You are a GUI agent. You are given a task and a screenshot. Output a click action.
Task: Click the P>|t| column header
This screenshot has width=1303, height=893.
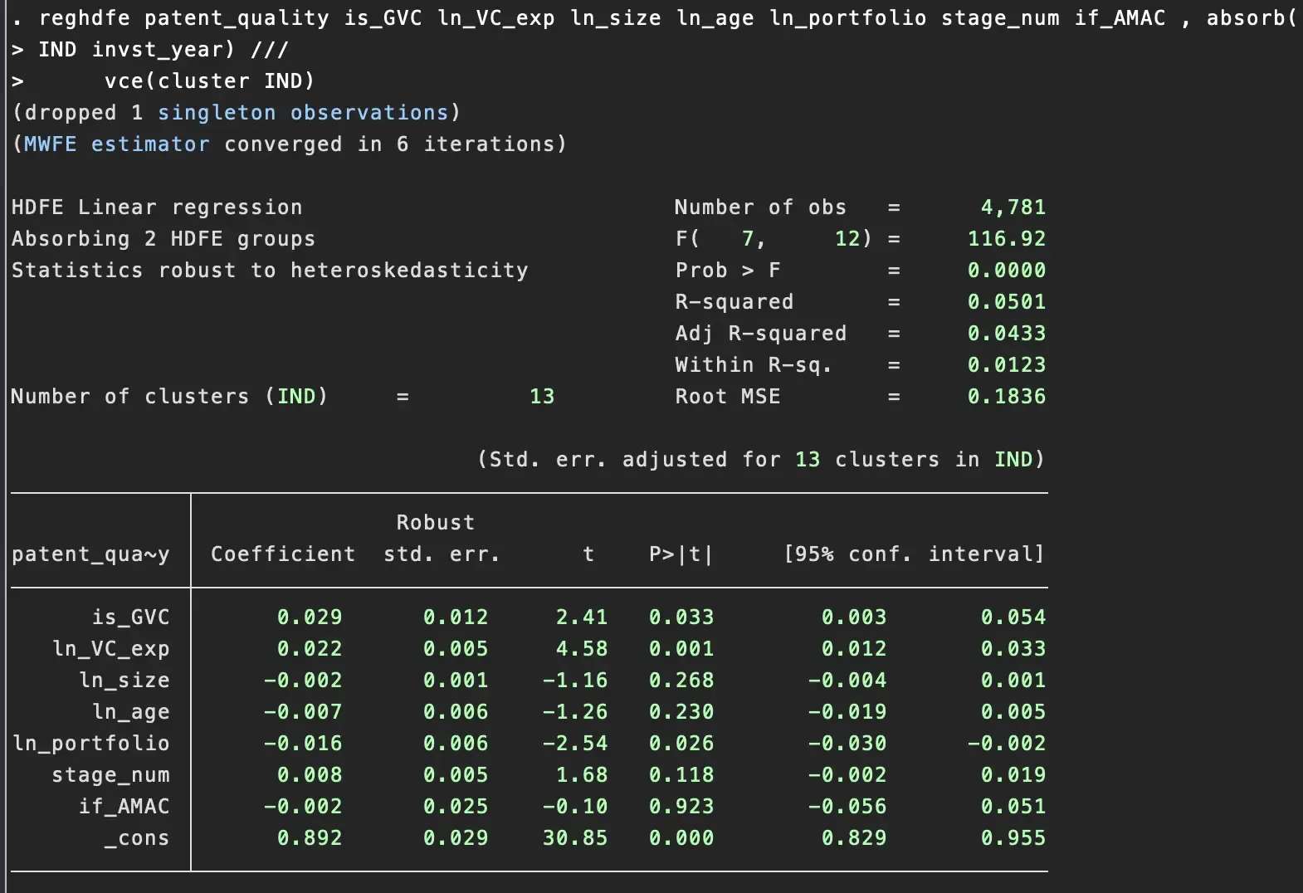(681, 554)
